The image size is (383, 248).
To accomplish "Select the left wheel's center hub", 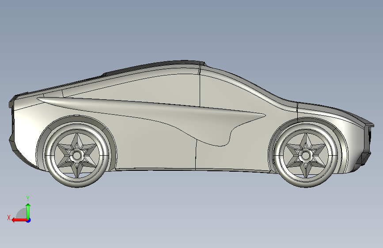I will 77,155.
